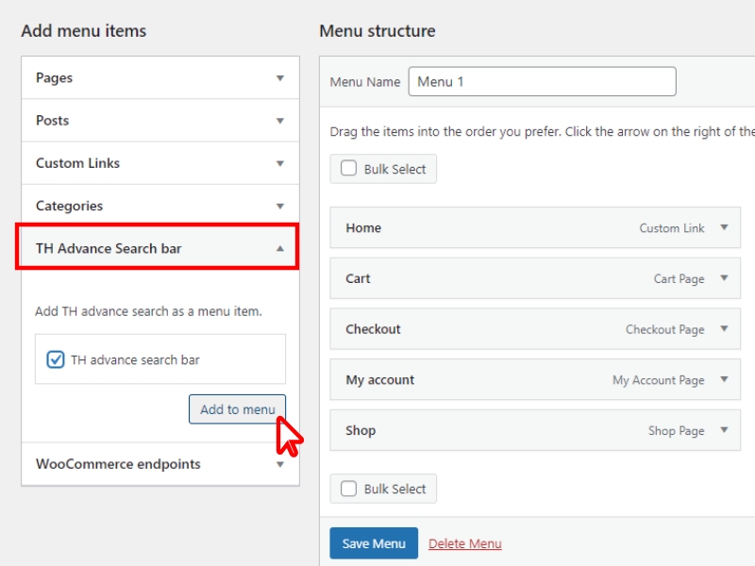Expand the Shop menu item settings arrow
The height and width of the screenshot is (566, 755).
click(x=724, y=430)
